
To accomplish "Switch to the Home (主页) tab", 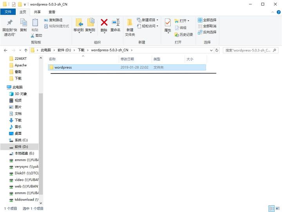I will [x=23, y=12].
